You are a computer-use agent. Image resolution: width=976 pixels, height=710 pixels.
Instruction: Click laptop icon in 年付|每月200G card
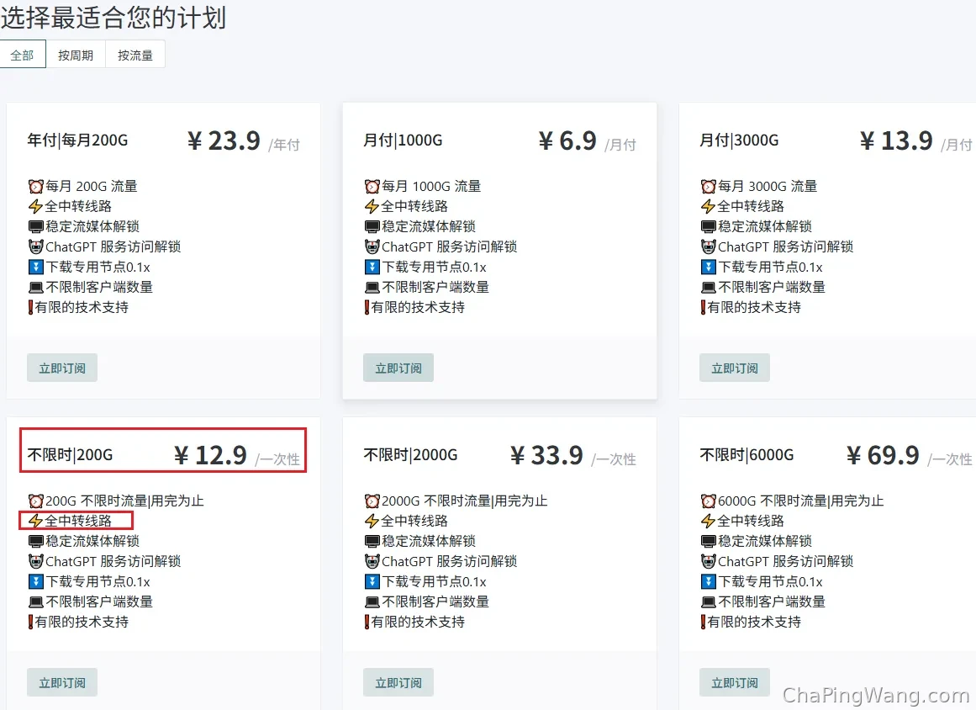click(36, 288)
